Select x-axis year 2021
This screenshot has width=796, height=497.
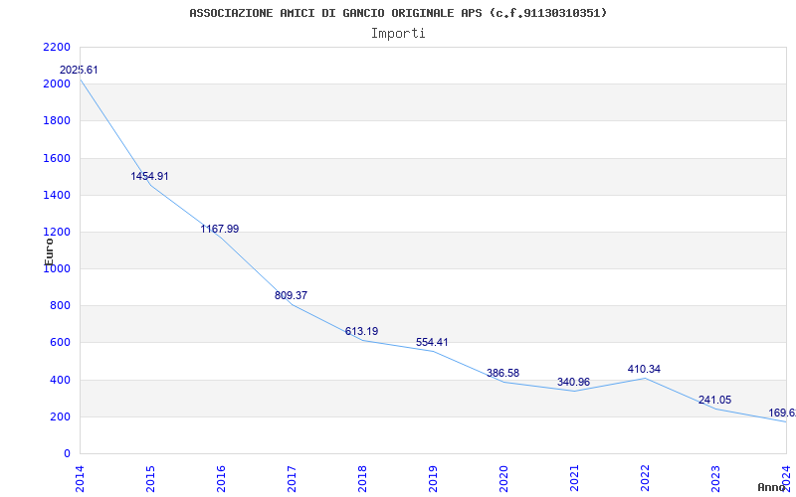click(x=574, y=478)
